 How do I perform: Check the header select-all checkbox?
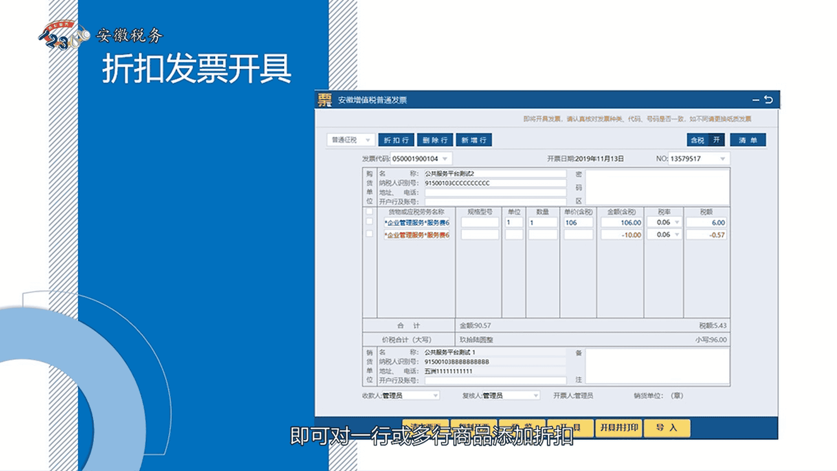pyautogui.click(x=369, y=212)
